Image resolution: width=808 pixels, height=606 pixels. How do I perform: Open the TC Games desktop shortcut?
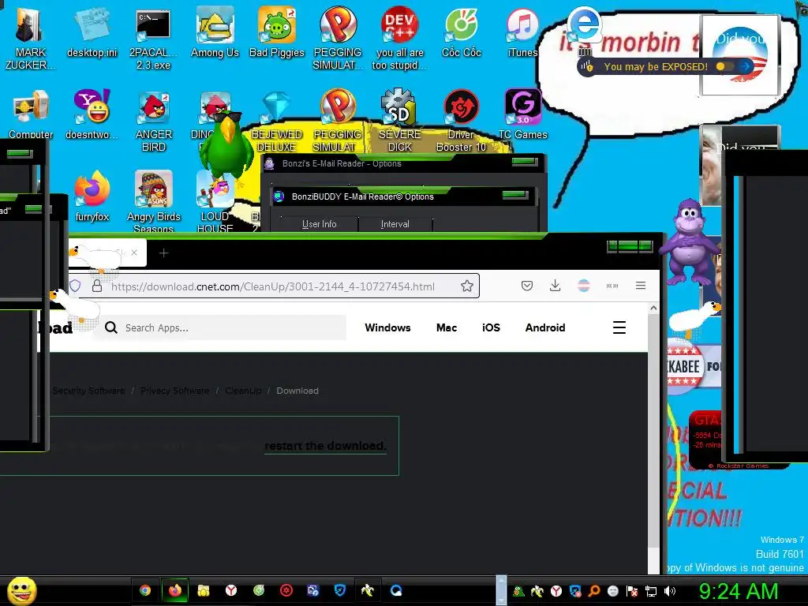point(522,114)
